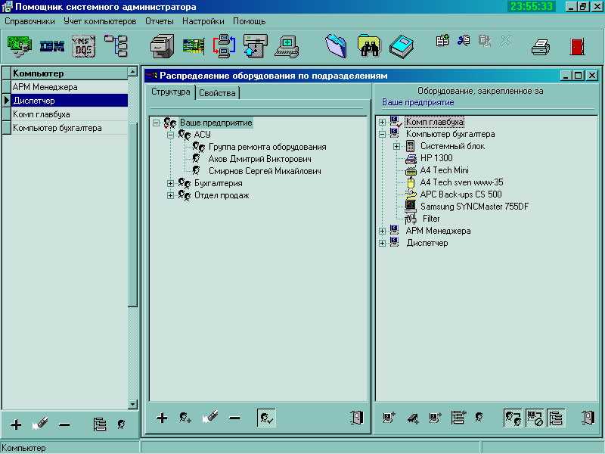Click the IBM toolbar icon
The width and height of the screenshot is (605, 454).
(52, 46)
